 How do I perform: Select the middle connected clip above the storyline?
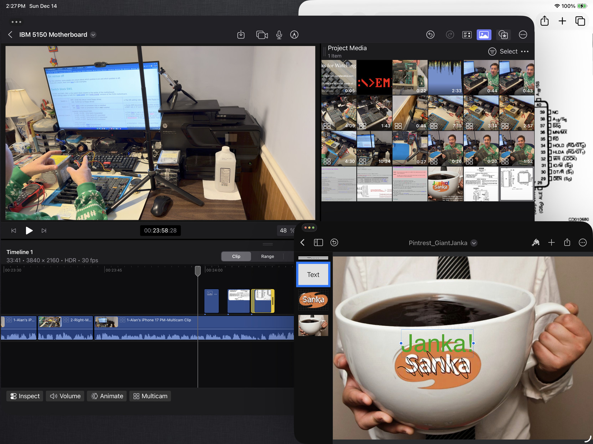[239, 301]
